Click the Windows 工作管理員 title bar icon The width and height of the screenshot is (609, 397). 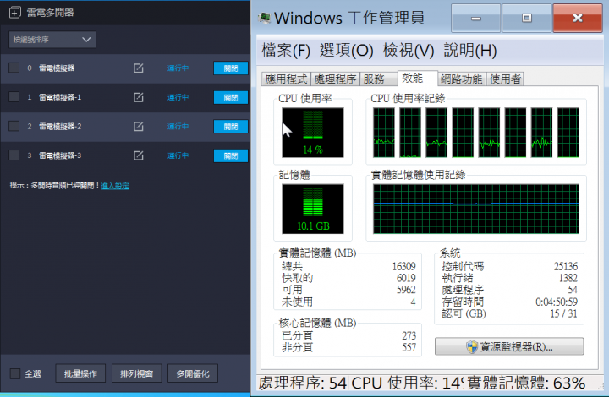tap(265, 18)
